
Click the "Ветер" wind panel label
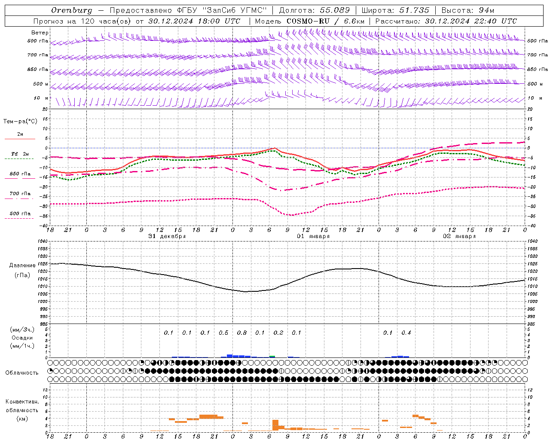40,33
